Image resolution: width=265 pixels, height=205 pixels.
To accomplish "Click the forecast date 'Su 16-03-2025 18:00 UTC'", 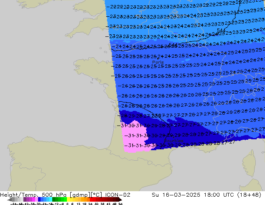I will point(193,195).
